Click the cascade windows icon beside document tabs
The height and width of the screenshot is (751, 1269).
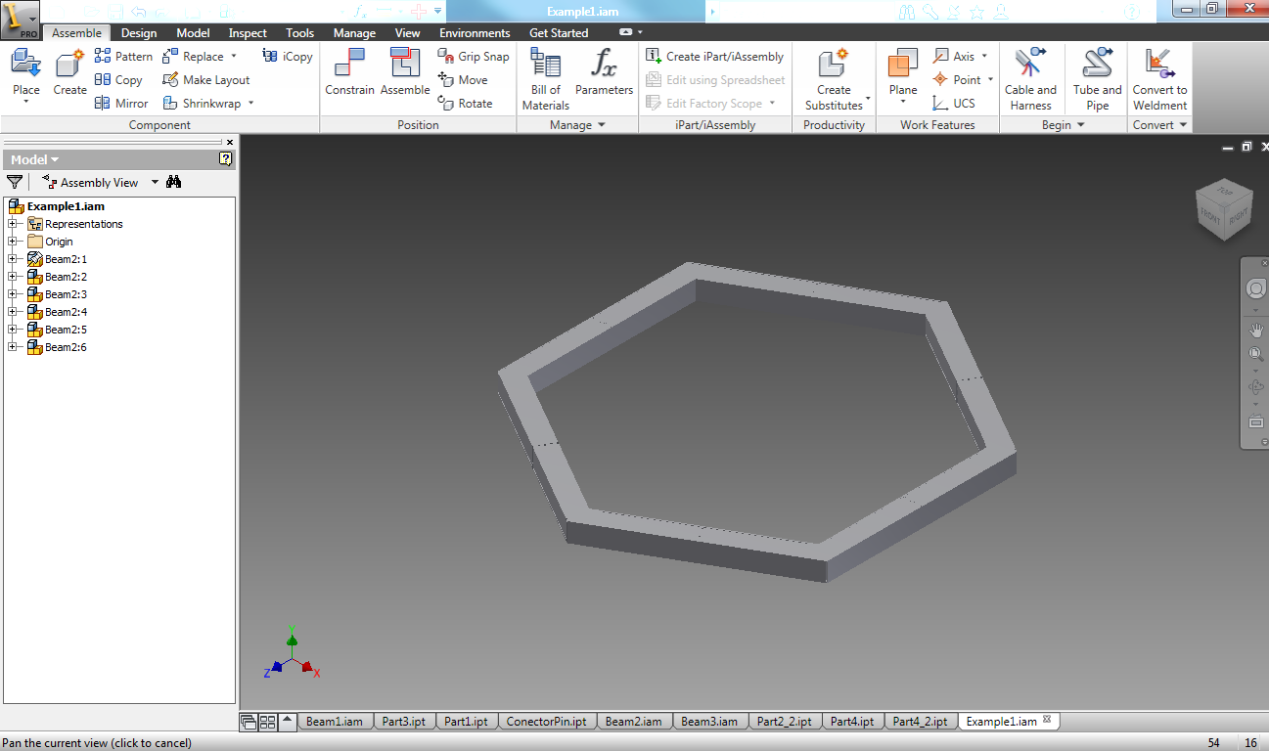pos(249,723)
